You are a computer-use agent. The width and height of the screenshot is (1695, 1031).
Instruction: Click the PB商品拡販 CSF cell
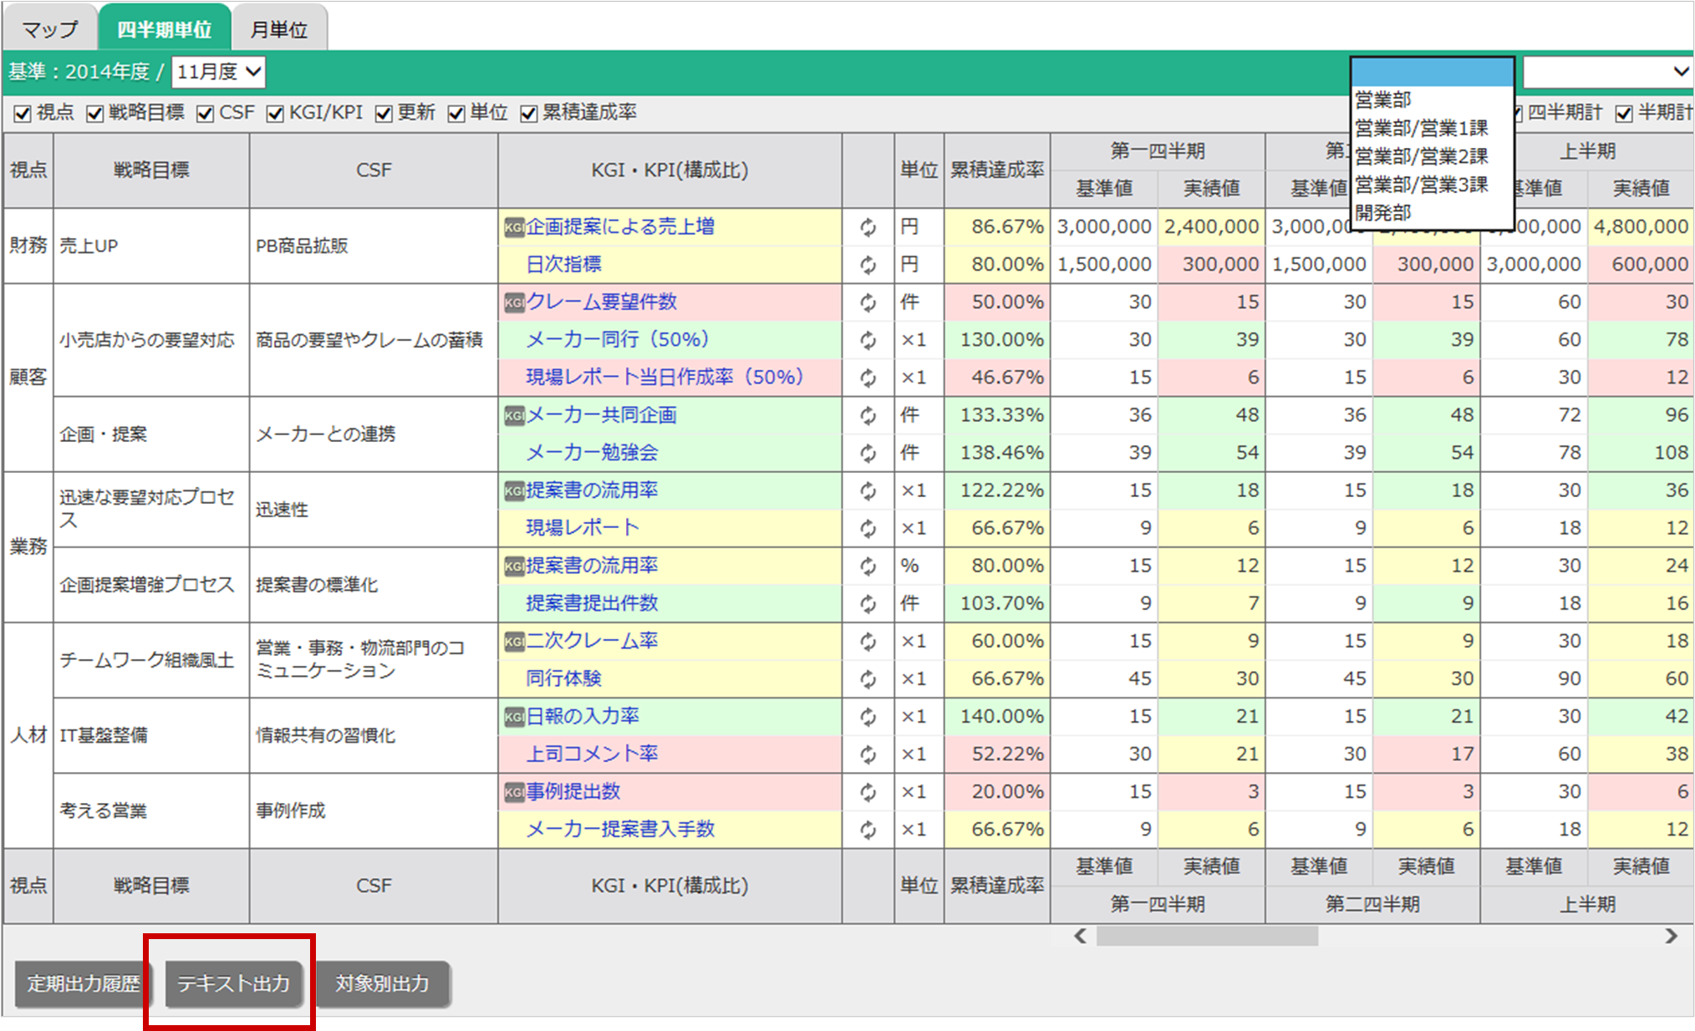374,246
